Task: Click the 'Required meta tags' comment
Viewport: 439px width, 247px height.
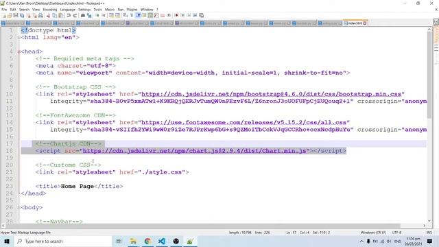Action: 84,58
